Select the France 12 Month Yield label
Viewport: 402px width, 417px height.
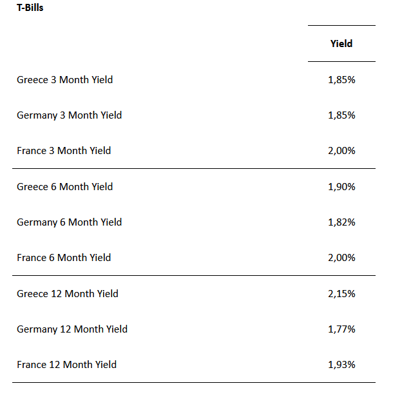coord(66,365)
